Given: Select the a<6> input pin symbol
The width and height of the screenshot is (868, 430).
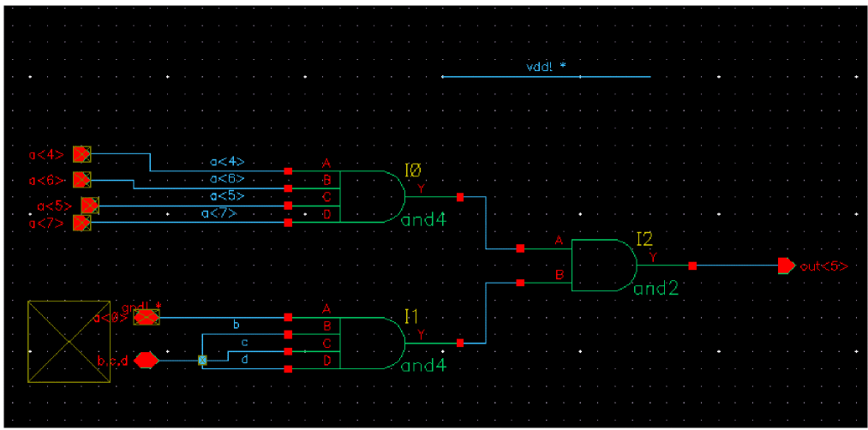Looking at the screenshot, I should pos(82,180).
